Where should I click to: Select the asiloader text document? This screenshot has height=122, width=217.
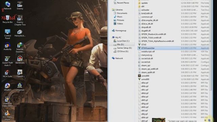point(144,10)
